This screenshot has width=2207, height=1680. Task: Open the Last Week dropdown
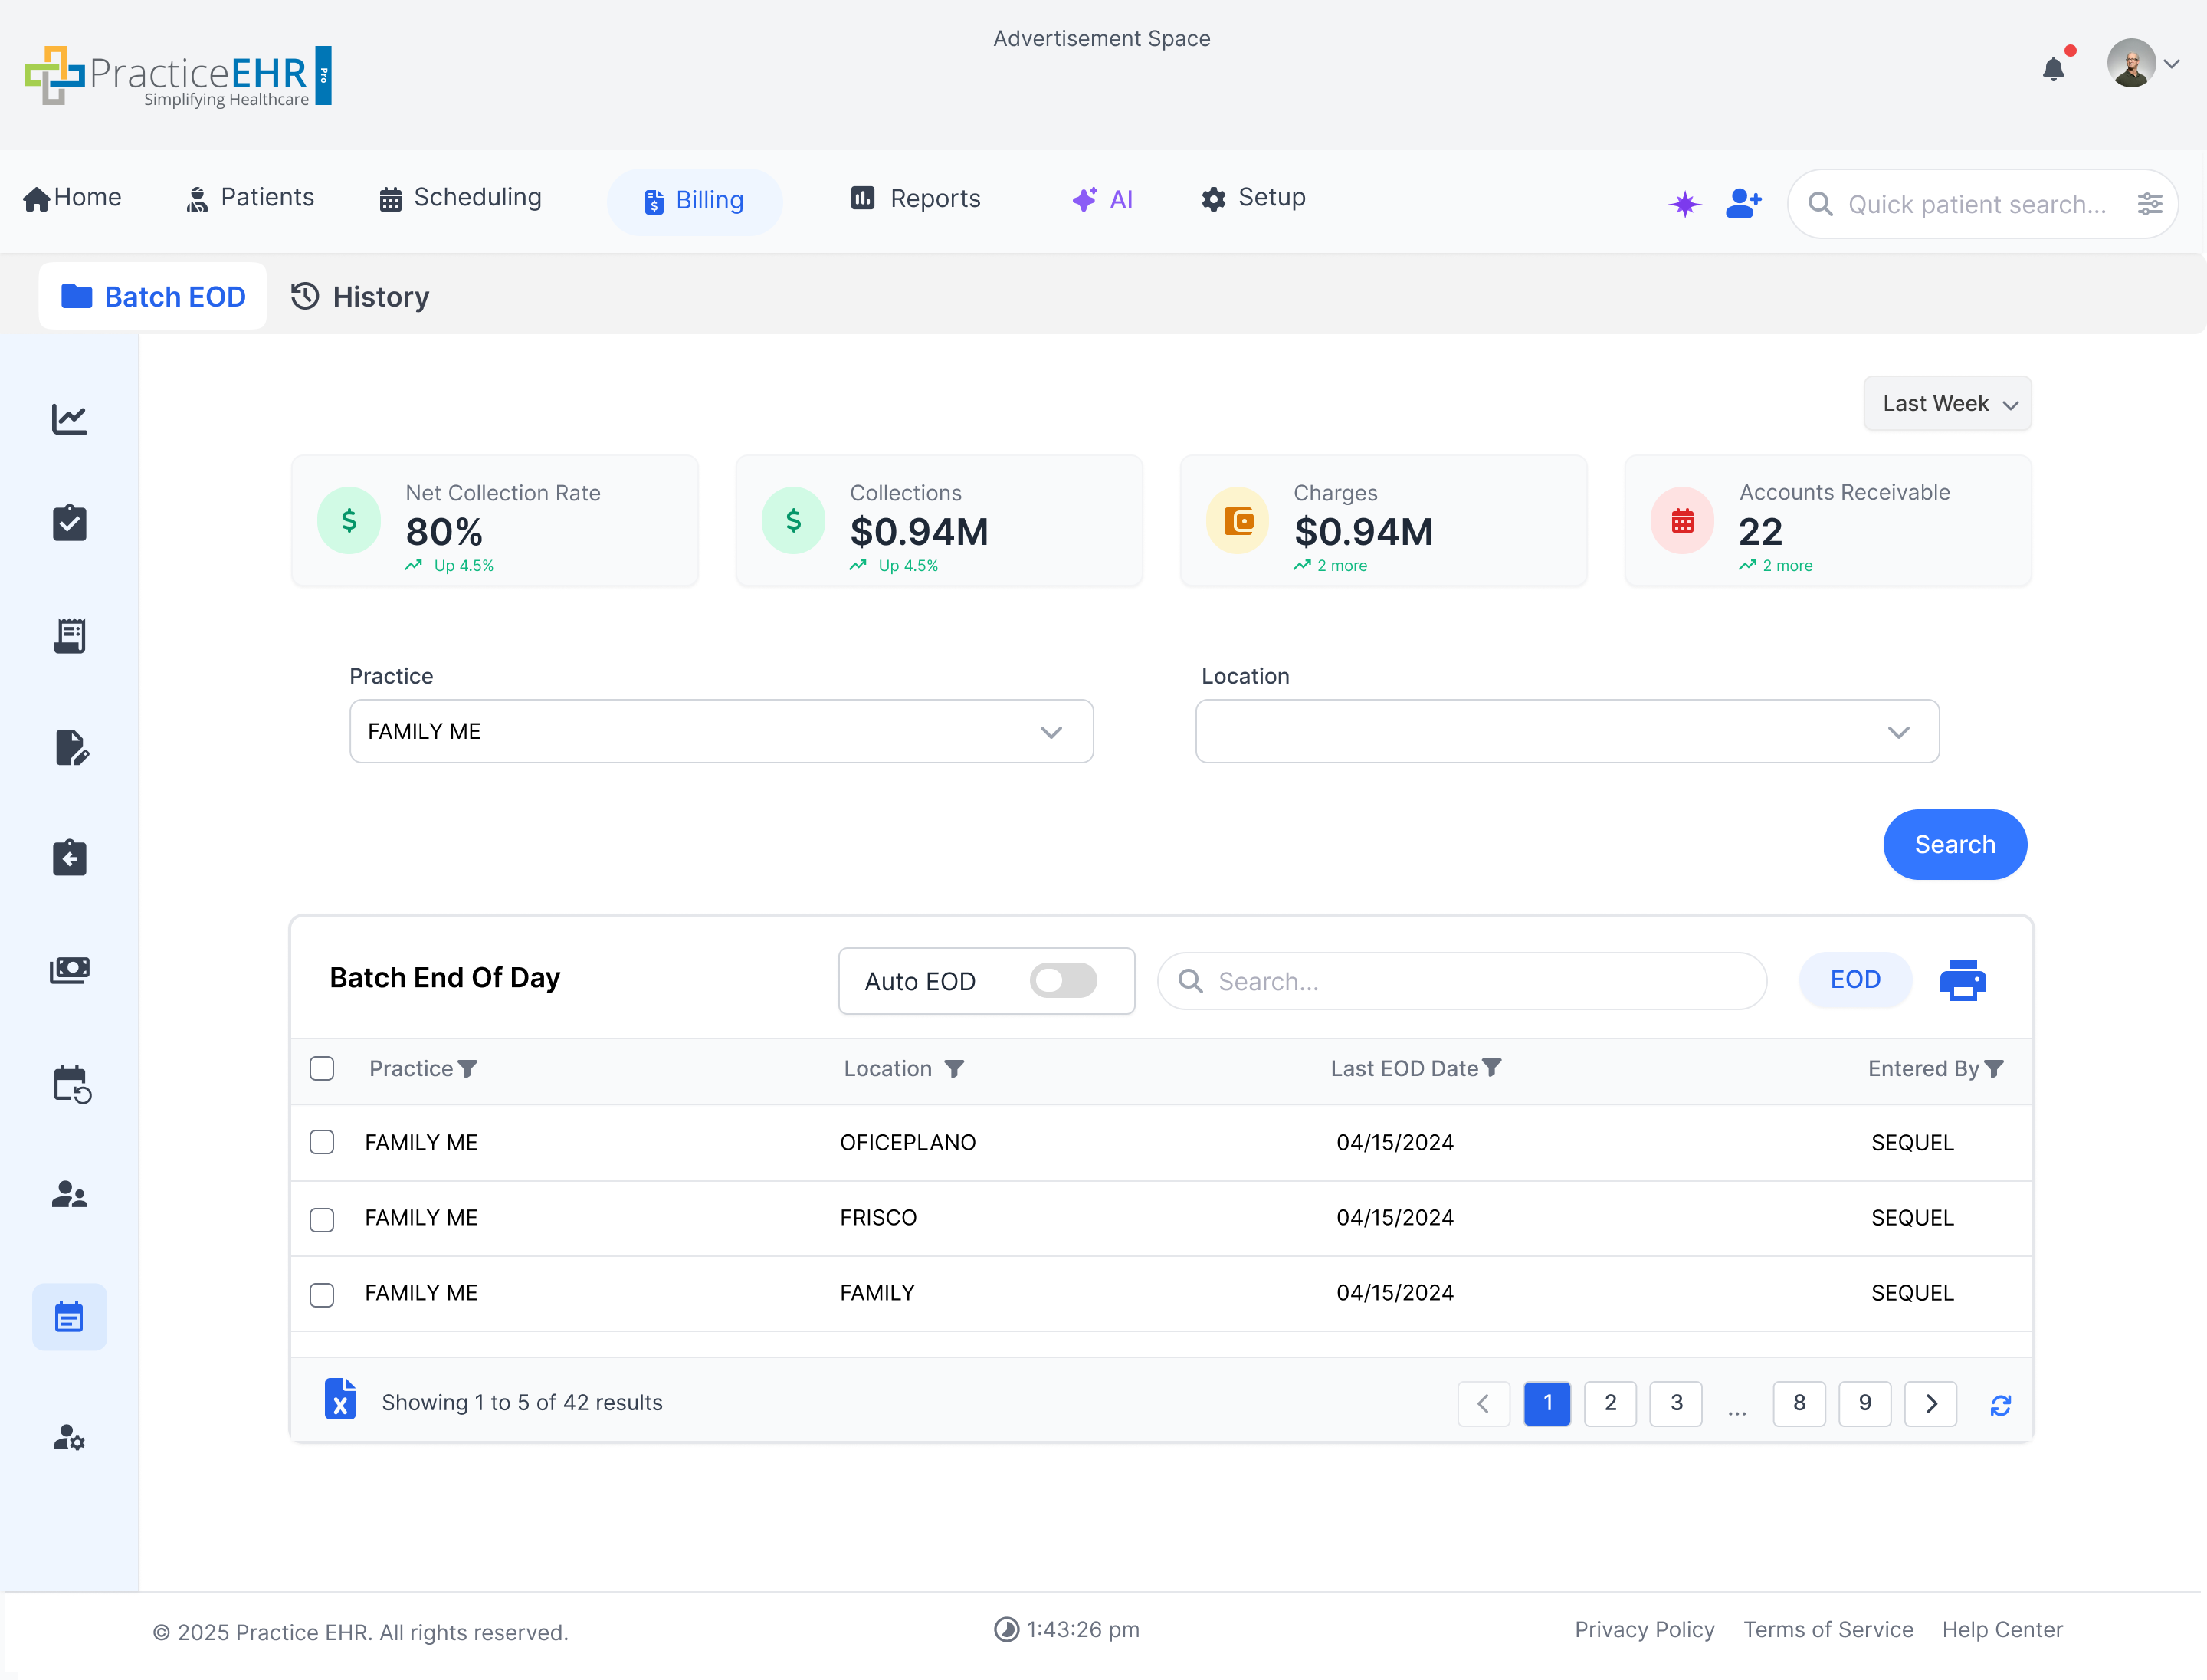1946,403
